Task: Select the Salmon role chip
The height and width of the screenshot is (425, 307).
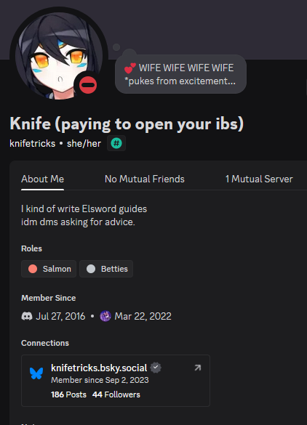Action: pos(49,269)
